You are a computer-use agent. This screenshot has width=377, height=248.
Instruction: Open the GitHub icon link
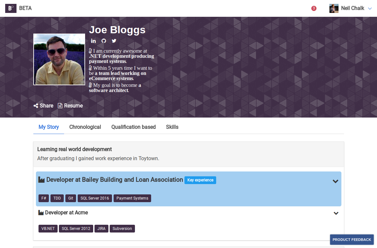point(104,41)
